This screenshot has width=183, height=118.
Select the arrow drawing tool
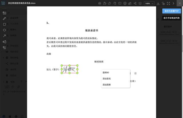4,36
